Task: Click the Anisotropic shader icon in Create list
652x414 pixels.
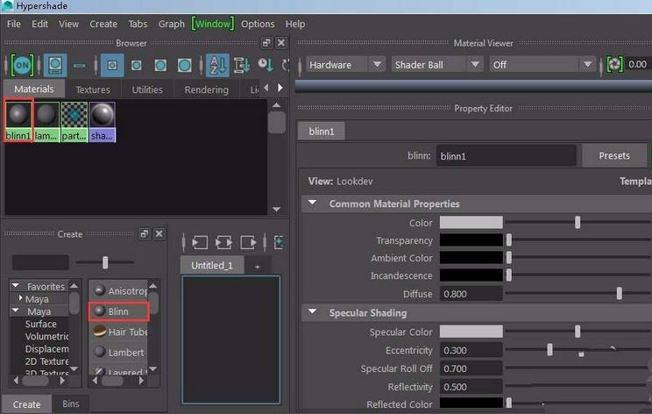Action: [x=99, y=290]
